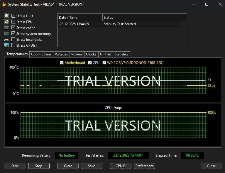Hide the Motherboard temperature graph line
The width and height of the screenshot is (225, 173).
62,63
